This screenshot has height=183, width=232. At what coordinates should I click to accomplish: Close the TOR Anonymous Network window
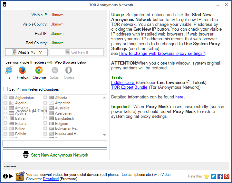coord(226,5)
